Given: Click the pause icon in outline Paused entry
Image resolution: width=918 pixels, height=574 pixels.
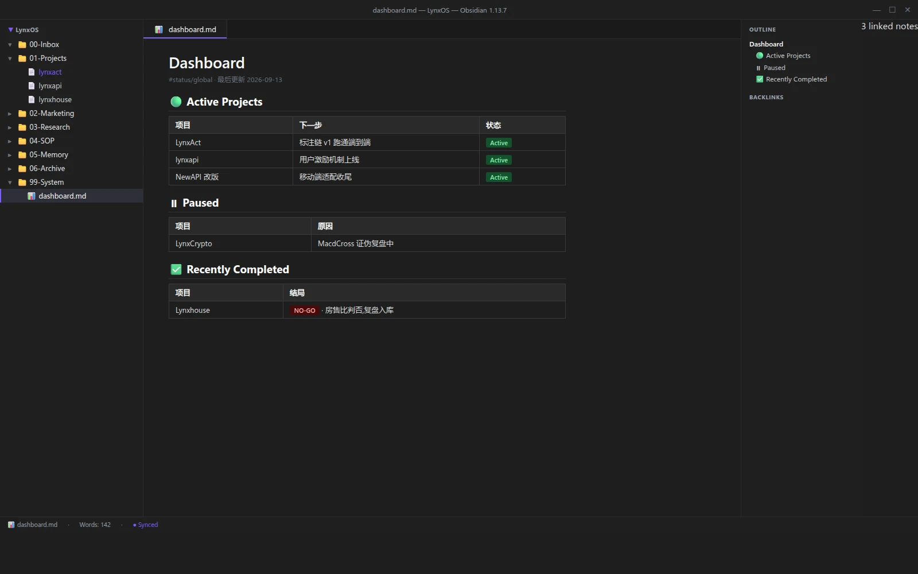Looking at the screenshot, I should (x=758, y=68).
